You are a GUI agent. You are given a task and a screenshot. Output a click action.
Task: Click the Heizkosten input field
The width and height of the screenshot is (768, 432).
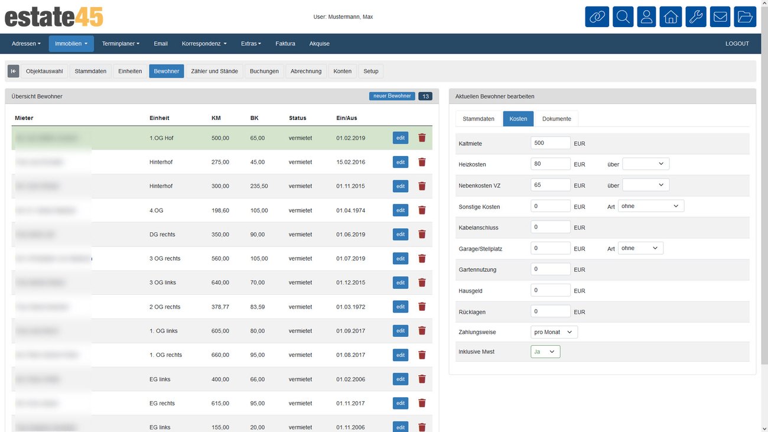click(x=551, y=164)
